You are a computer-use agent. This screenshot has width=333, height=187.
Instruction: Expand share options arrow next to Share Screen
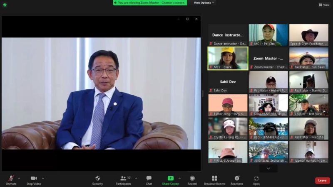point(180,178)
